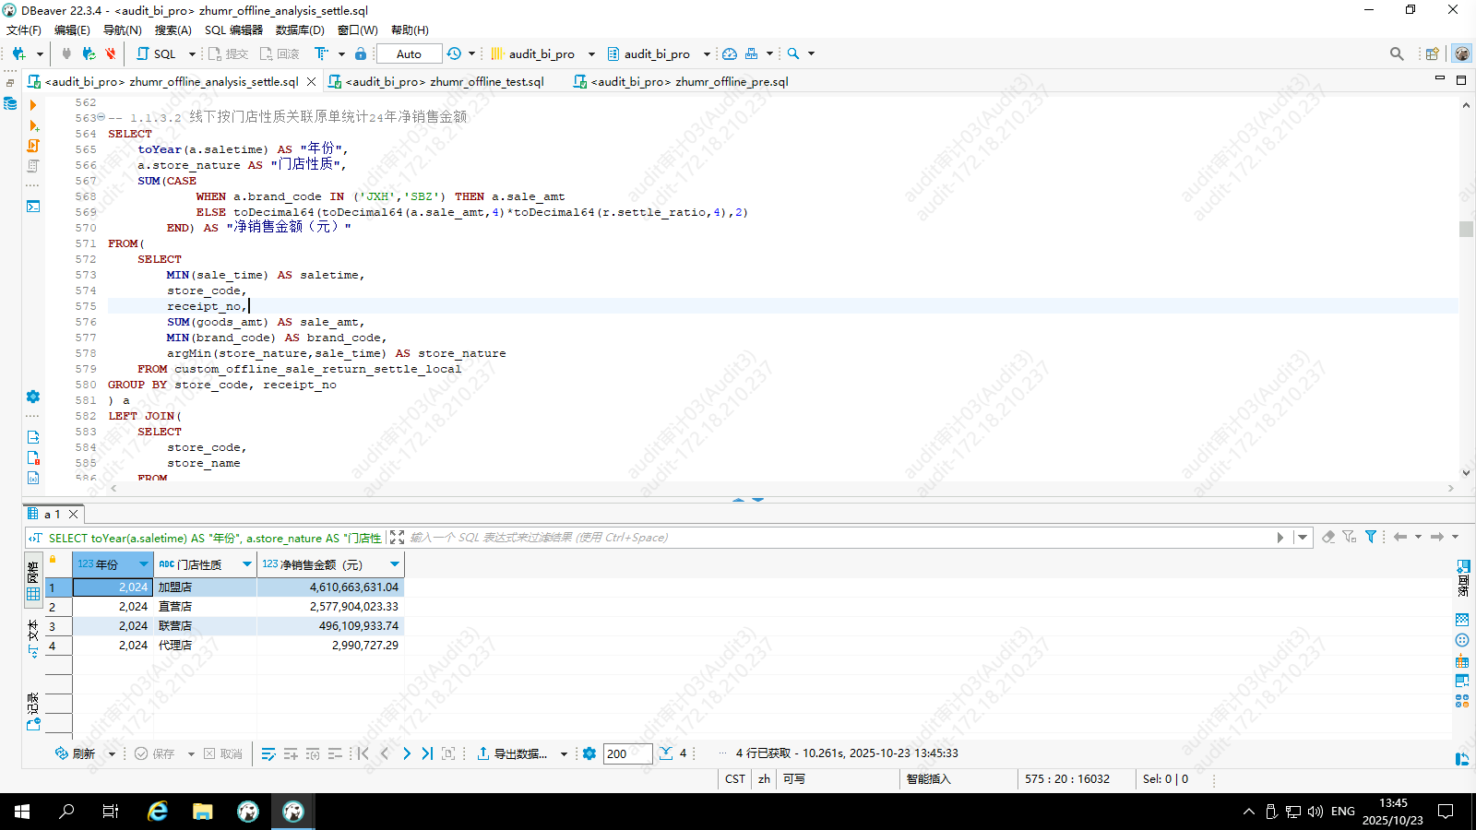The height and width of the screenshot is (830, 1476).
Task: Toggle the 网格 grid view mode
Action: pyautogui.click(x=33, y=572)
